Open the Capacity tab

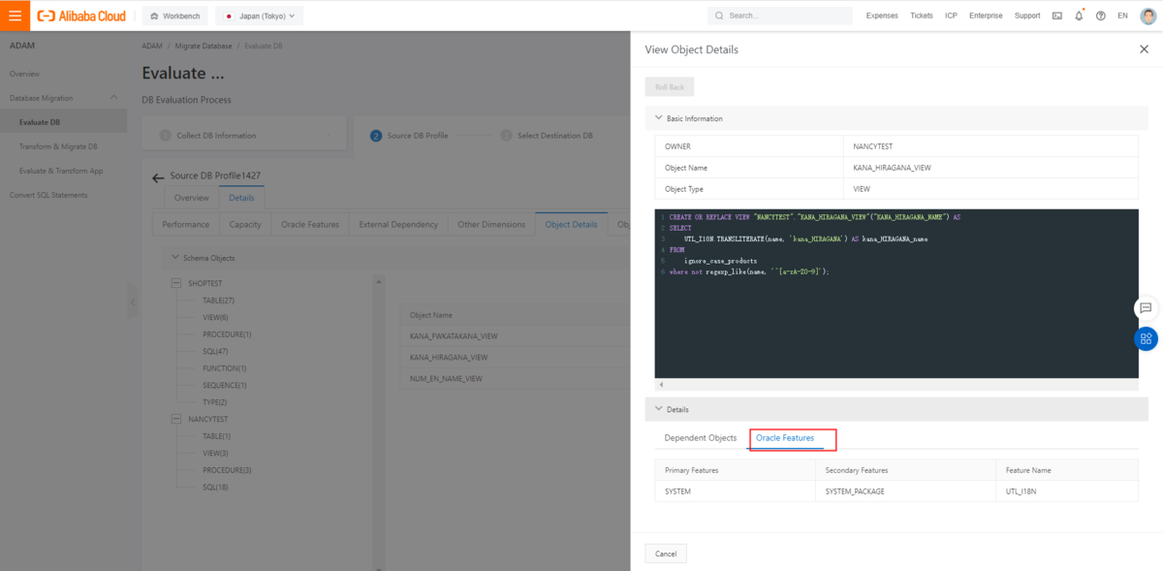(x=245, y=224)
